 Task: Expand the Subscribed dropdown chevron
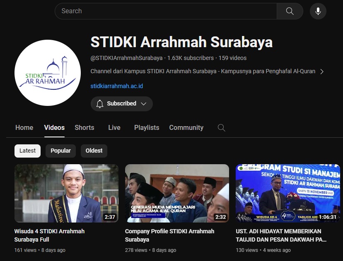point(144,104)
